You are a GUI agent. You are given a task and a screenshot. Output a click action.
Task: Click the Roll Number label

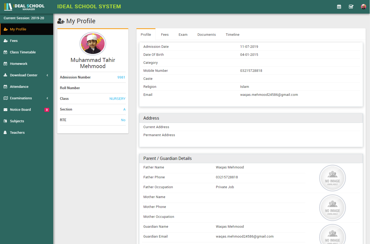point(70,88)
